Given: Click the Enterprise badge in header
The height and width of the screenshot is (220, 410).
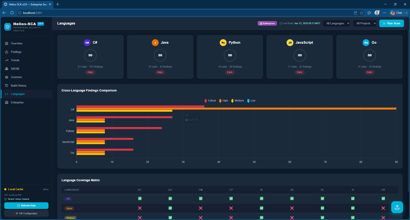Looking at the screenshot, I should 267,23.
